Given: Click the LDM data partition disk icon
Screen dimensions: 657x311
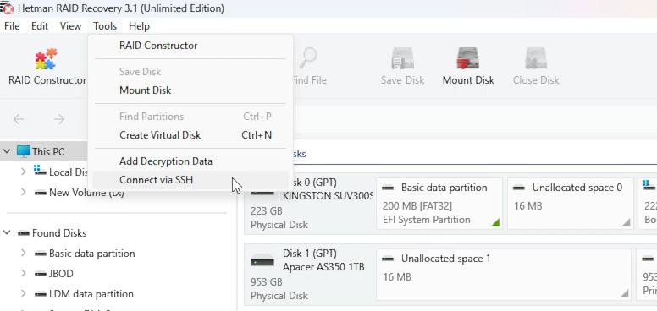Looking at the screenshot, I should [x=41, y=294].
